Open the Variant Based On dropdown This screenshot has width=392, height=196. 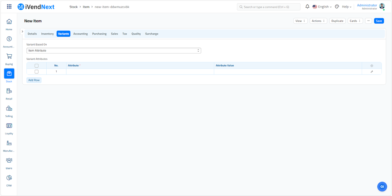pos(114,51)
